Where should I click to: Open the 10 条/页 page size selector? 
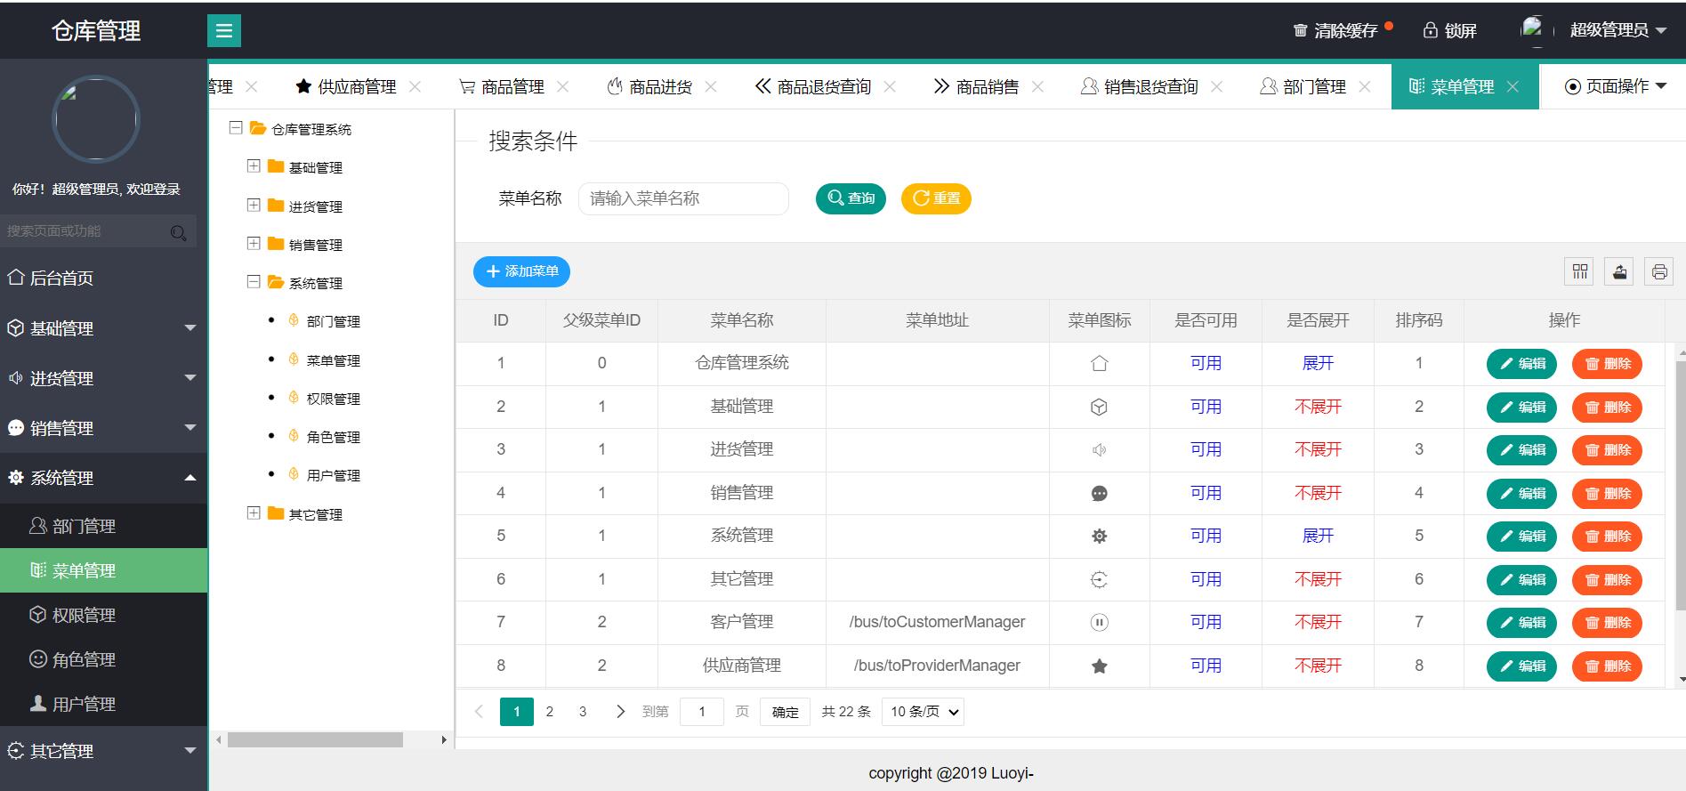coord(923,712)
